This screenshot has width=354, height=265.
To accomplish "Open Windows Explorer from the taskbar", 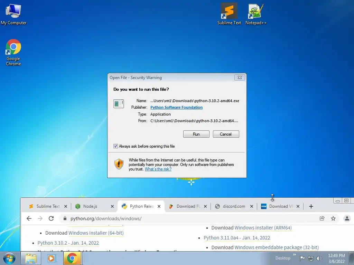I will (x=31, y=258).
